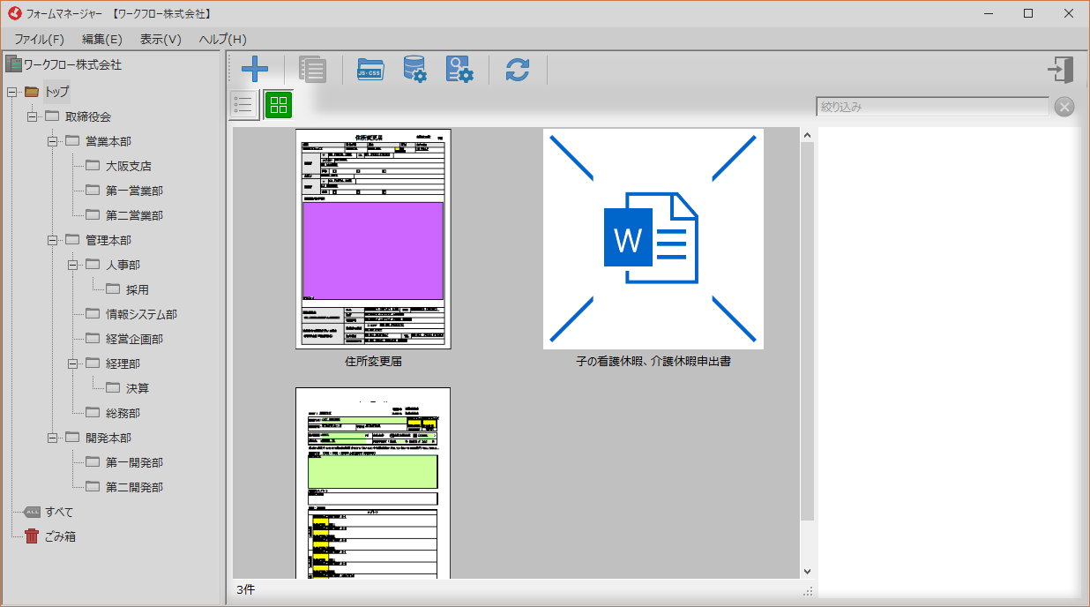Click the refresh arrows icon
The height and width of the screenshot is (607, 1090).
coord(518,70)
